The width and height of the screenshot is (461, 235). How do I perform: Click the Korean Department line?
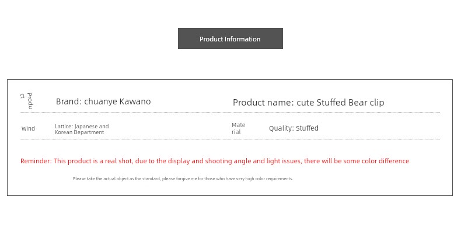79,132
